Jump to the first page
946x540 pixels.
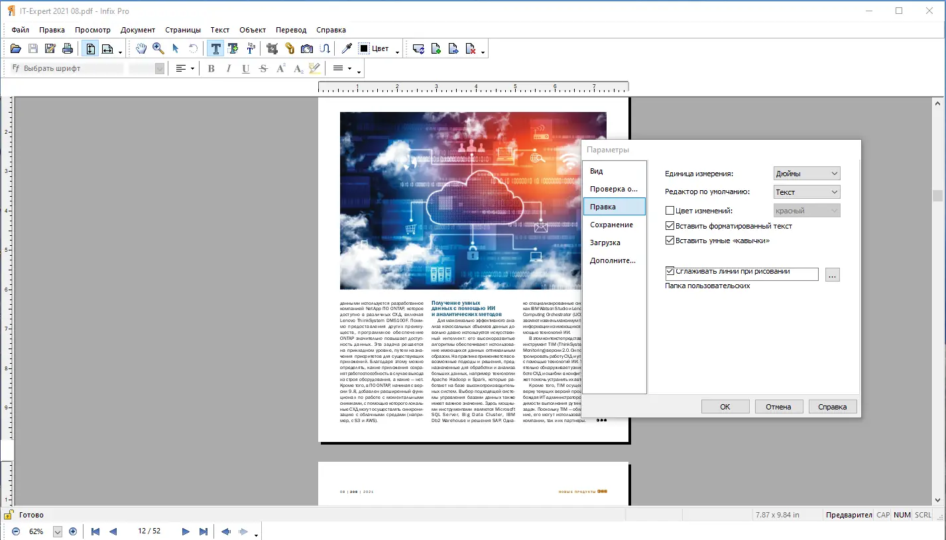[95, 531]
